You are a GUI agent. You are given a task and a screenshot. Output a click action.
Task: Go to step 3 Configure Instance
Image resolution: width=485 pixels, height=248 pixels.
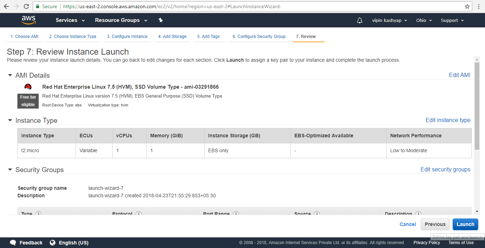(x=127, y=37)
